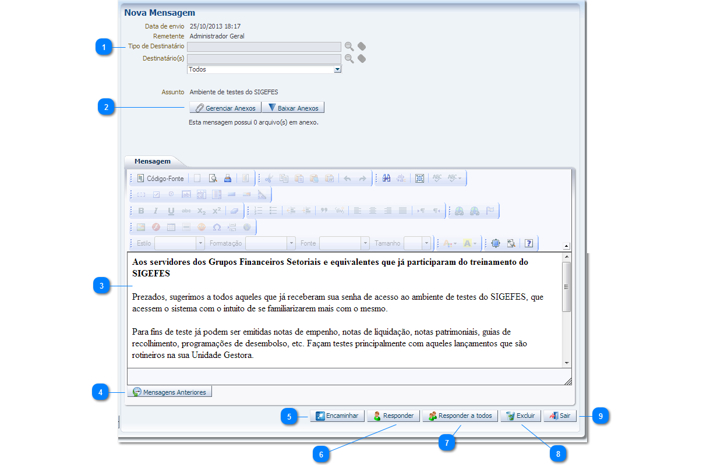This screenshot has height=465, width=710.
Task: Click eraser icon beside Destinatário(s) field
Action: point(362,59)
